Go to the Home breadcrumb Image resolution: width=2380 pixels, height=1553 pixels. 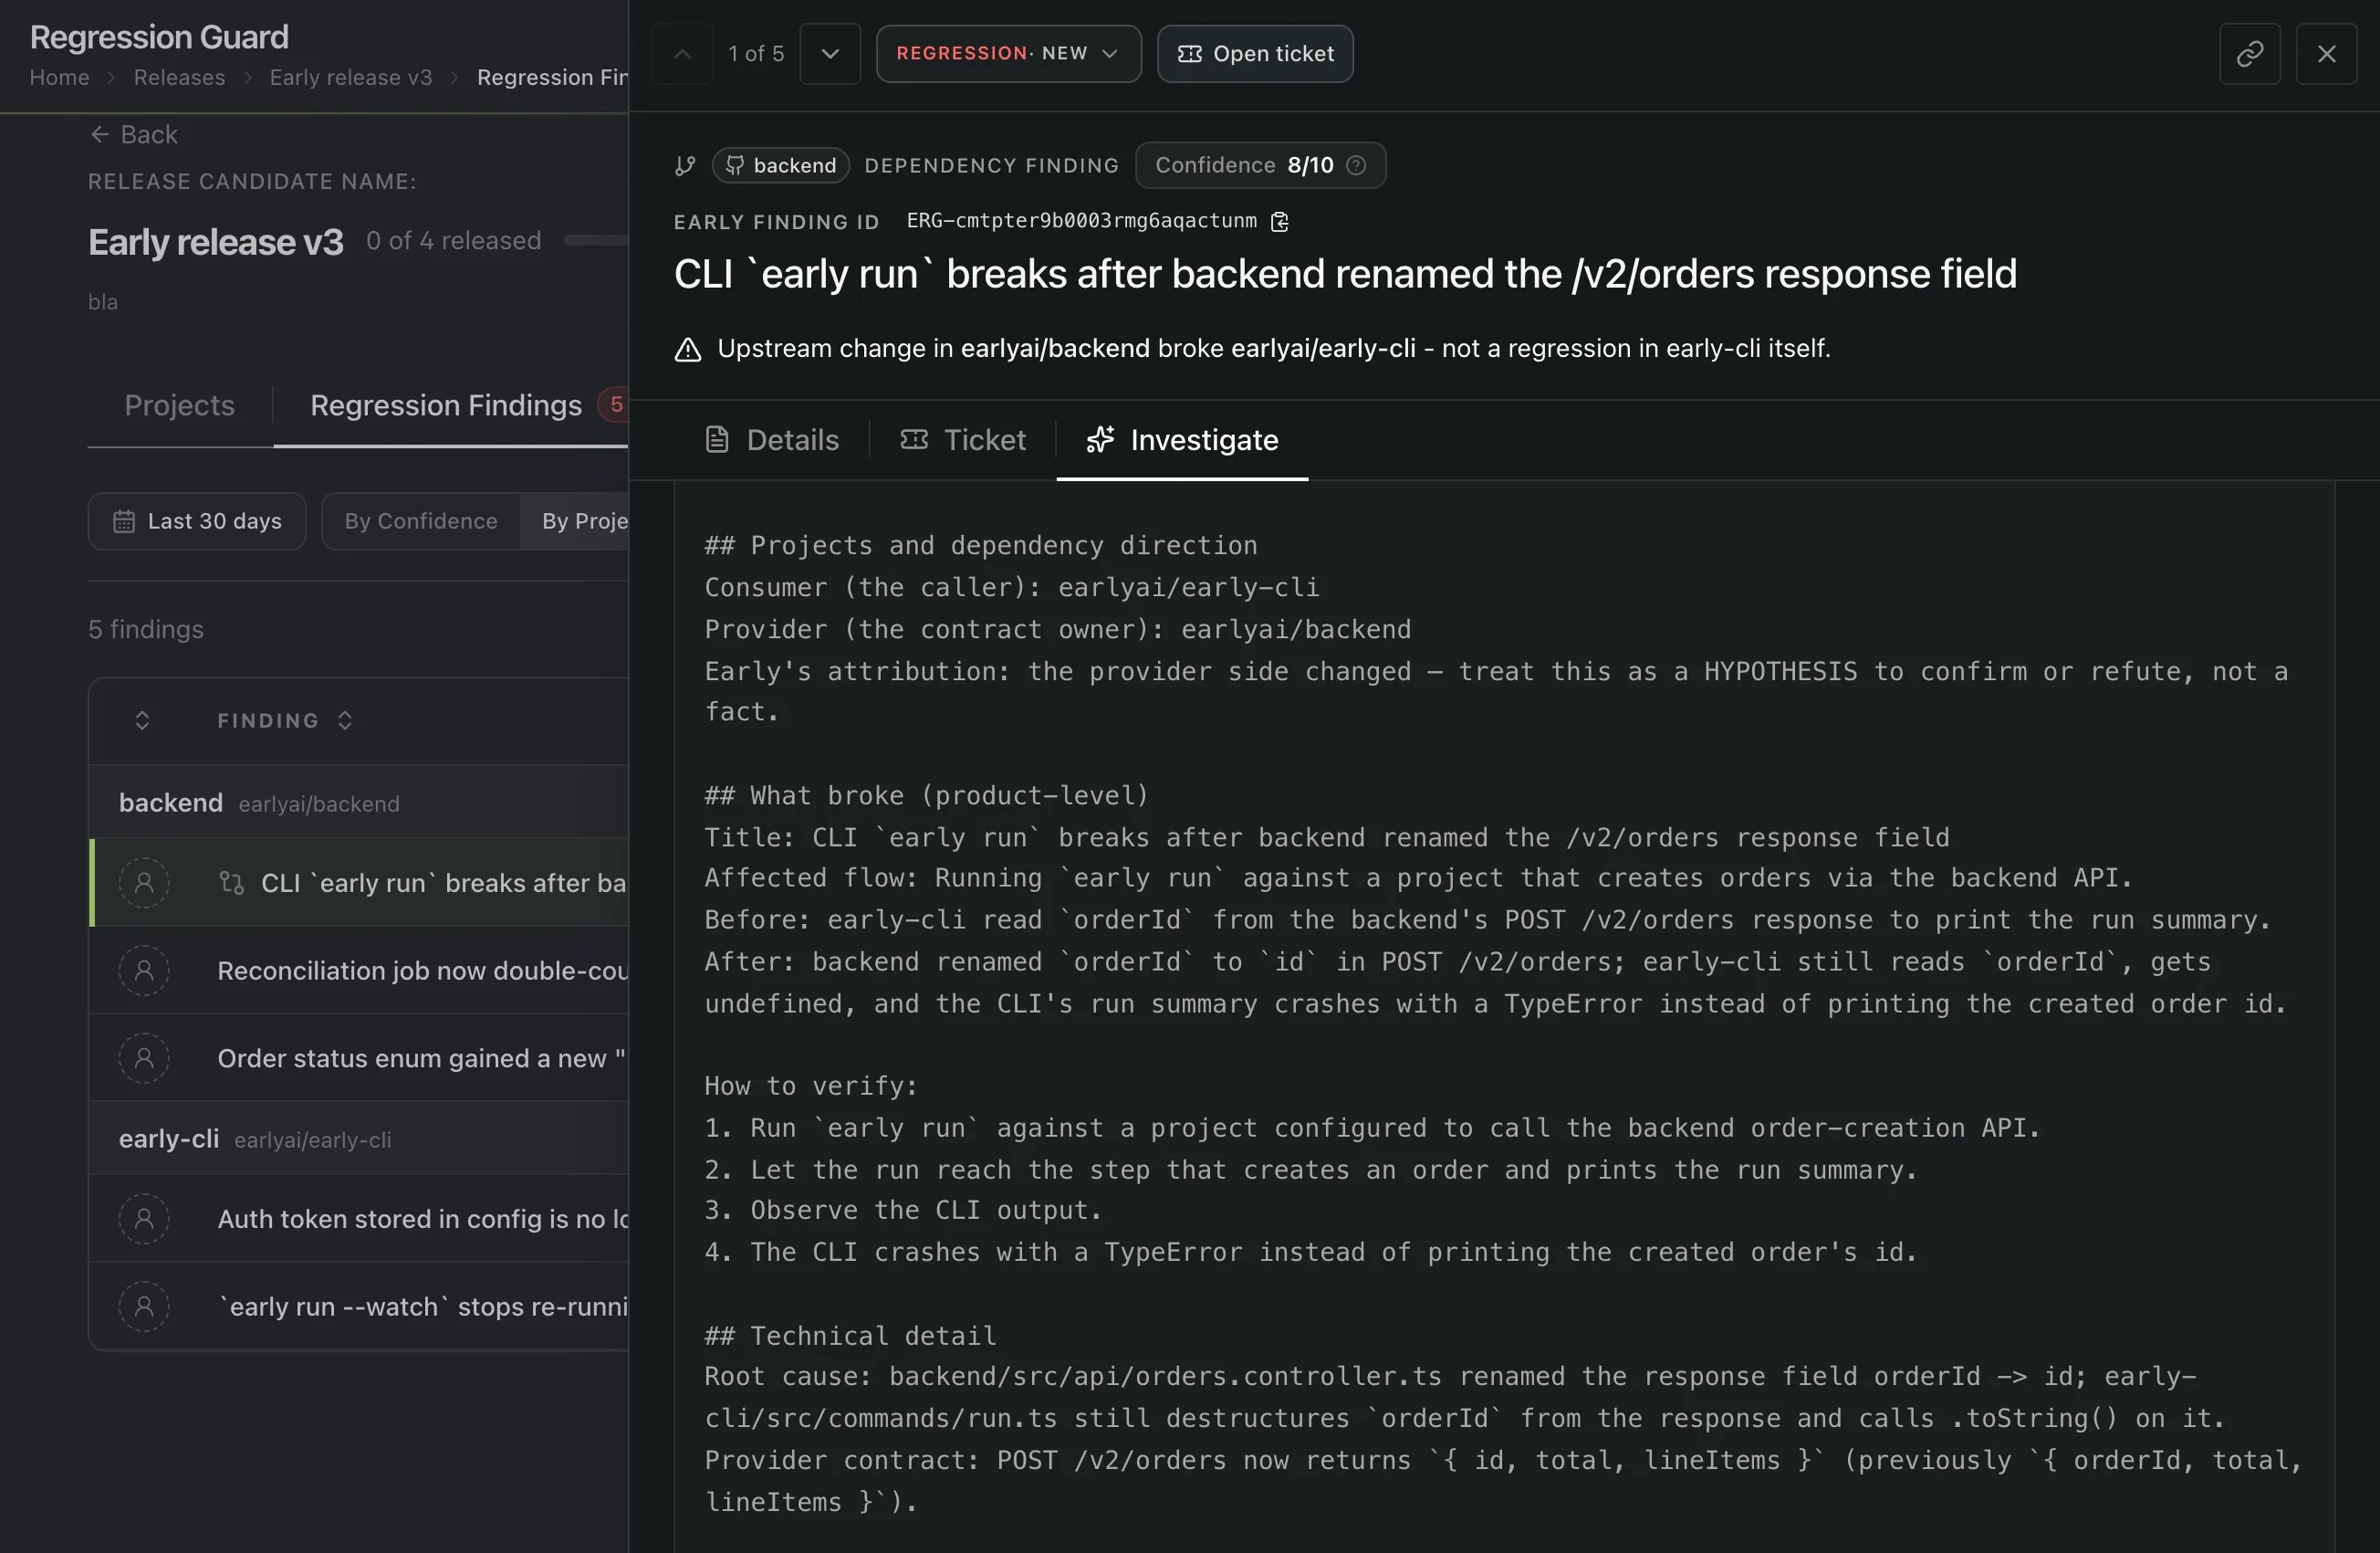(x=59, y=77)
